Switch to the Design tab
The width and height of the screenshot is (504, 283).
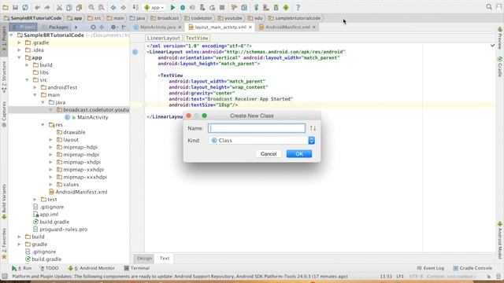click(x=144, y=259)
